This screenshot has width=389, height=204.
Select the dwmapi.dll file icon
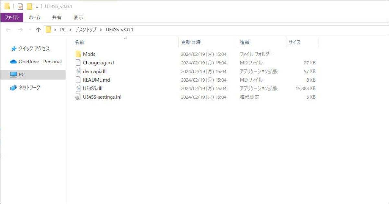[x=78, y=71]
